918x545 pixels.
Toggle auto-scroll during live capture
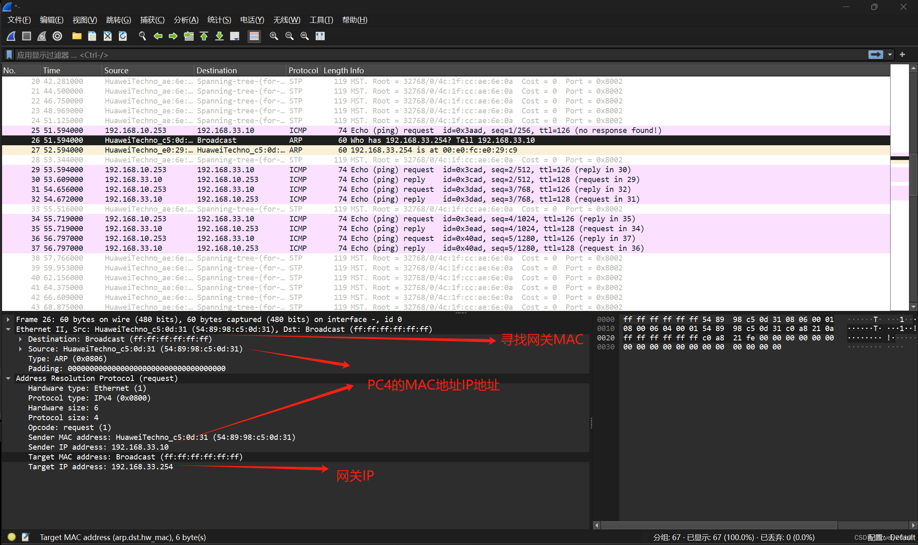[x=235, y=36]
